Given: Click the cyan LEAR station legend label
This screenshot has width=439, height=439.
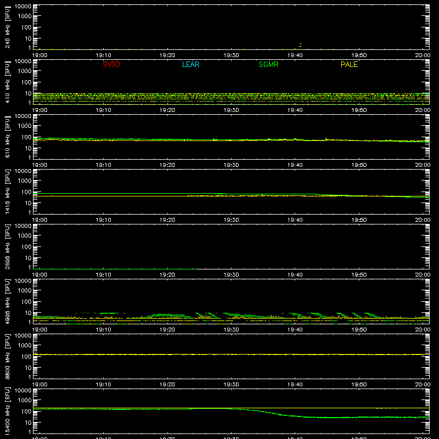Looking at the screenshot, I should tap(190, 64).
